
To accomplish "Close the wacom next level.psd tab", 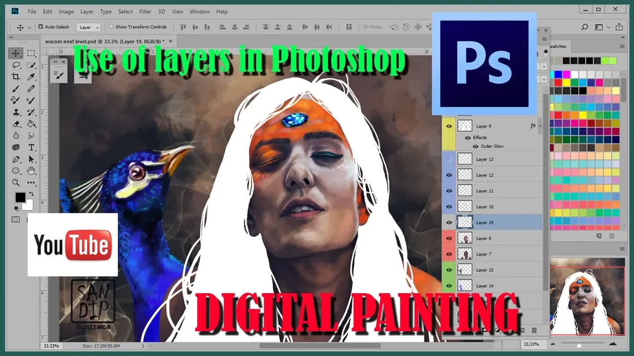I will 170,41.
